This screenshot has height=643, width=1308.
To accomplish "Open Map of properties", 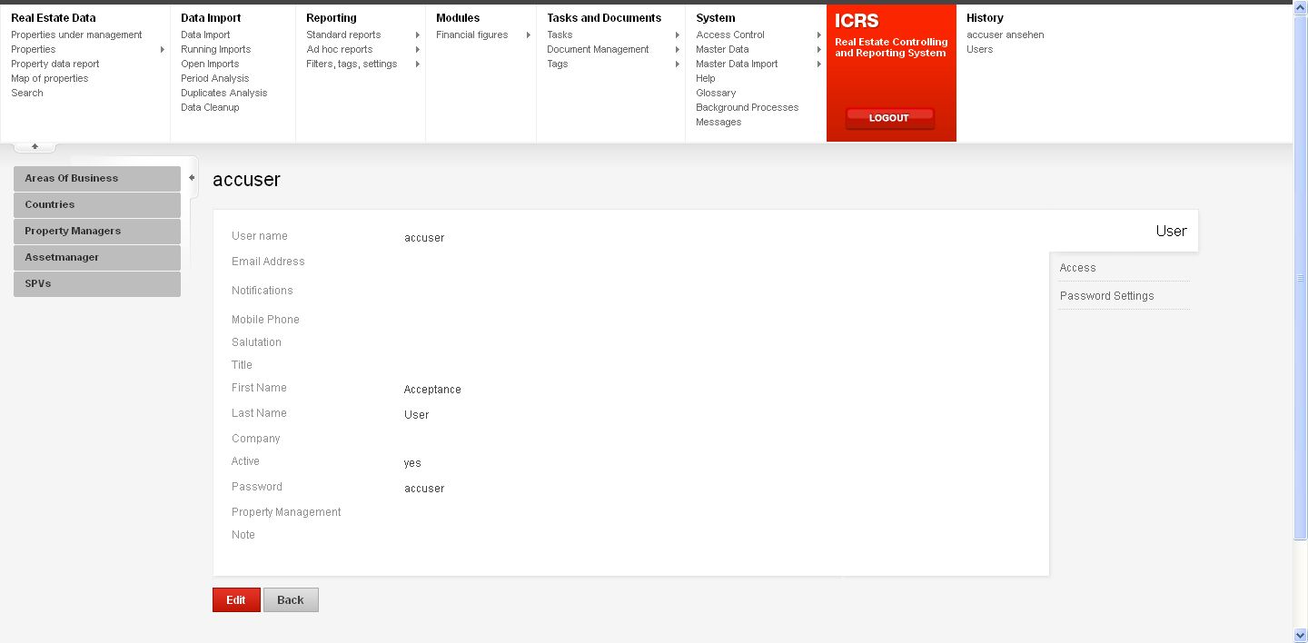I will [x=49, y=78].
